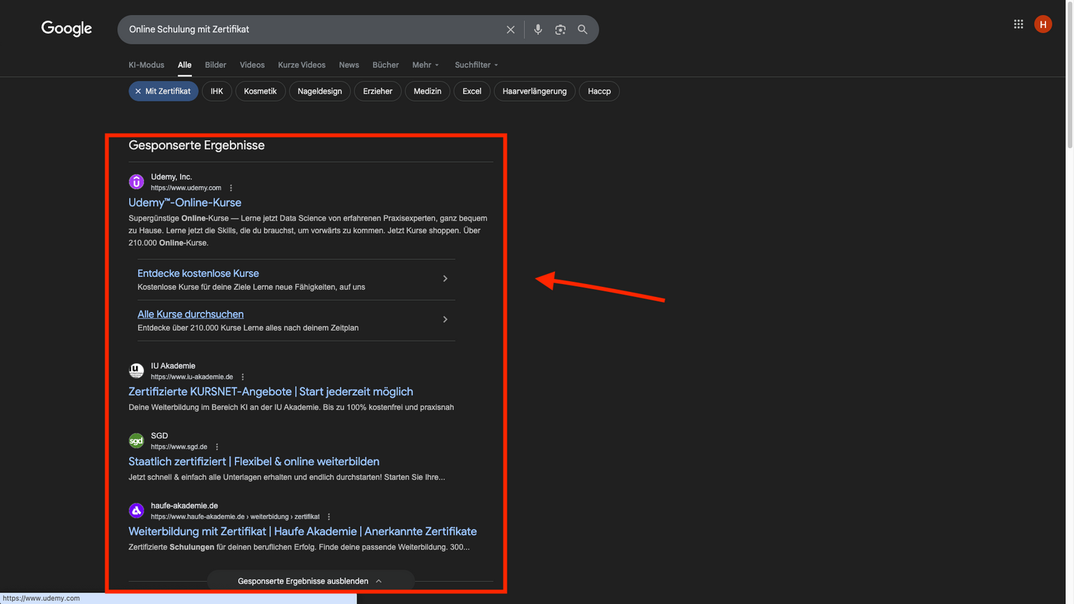Viewport: 1074px width, 604px height.
Task: Click chevron beside Entdecke kostenlose Kurse
Action: click(x=445, y=278)
